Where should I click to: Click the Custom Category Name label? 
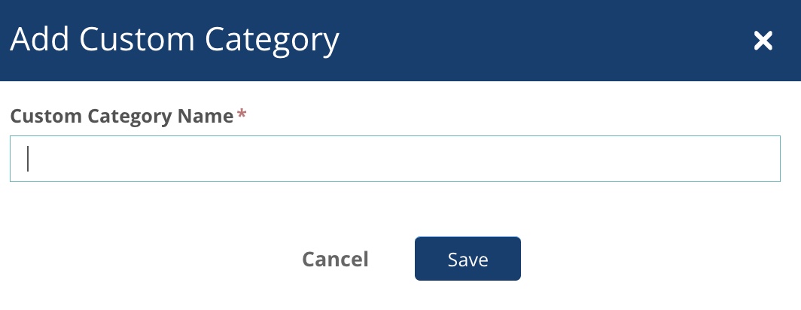[121, 116]
